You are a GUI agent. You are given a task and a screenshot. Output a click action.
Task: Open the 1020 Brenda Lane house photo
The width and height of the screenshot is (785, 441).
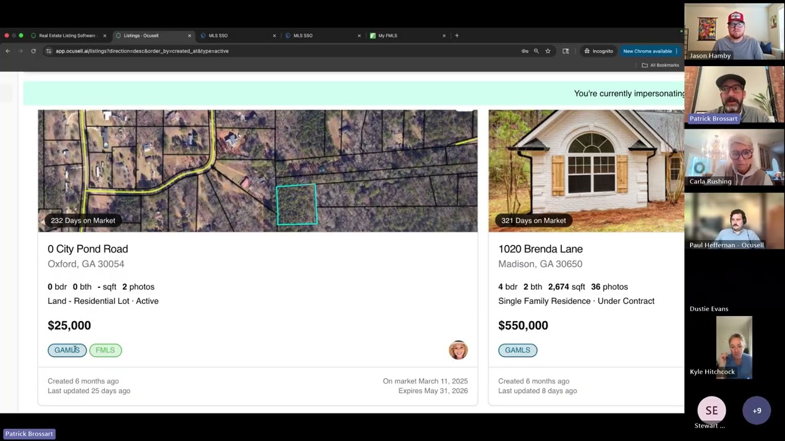click(586, 171)
